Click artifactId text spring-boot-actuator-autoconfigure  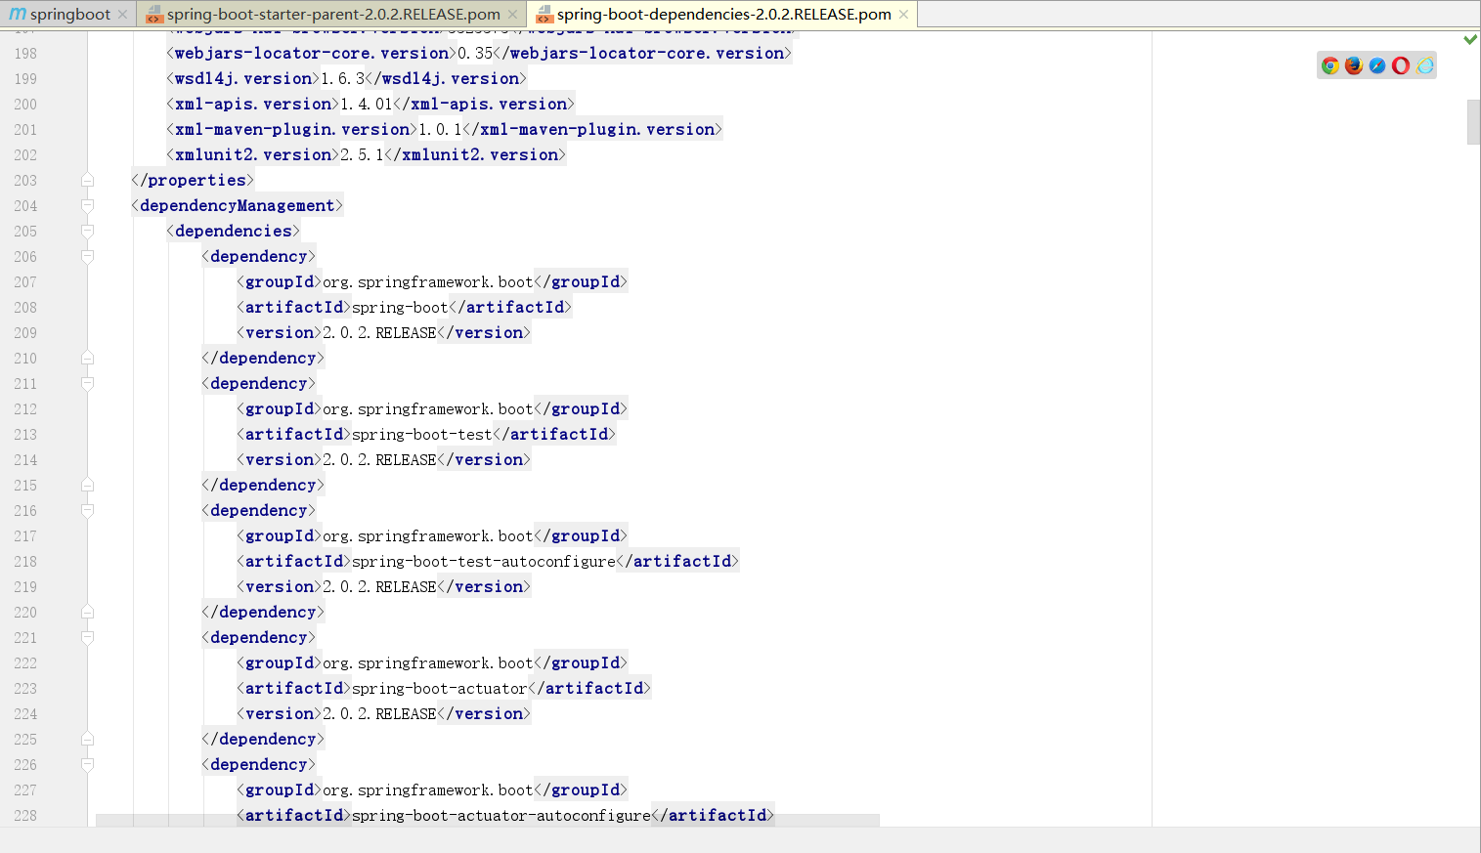click(x=501, y=815)
